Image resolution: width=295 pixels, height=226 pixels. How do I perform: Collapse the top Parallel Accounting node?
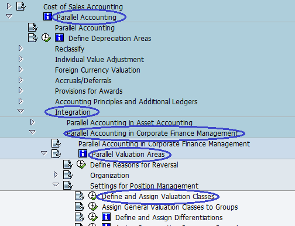point(9,16)
